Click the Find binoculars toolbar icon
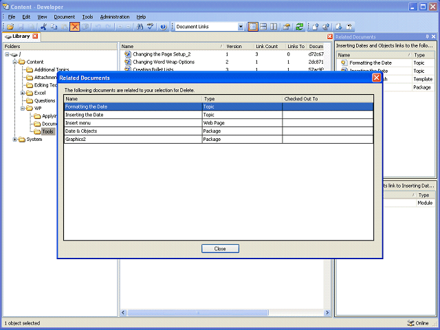 pos(140,27)
